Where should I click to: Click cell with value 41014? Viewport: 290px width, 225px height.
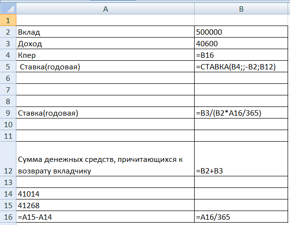tap(105, 194)
